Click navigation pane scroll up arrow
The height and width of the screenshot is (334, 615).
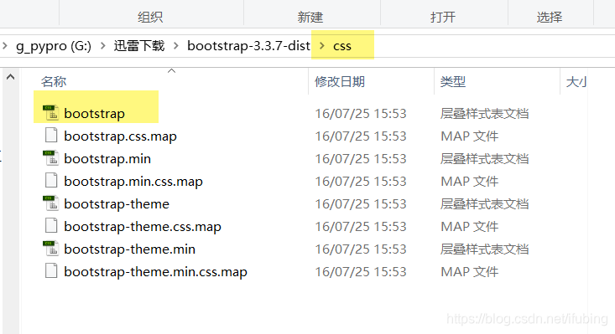11,77
